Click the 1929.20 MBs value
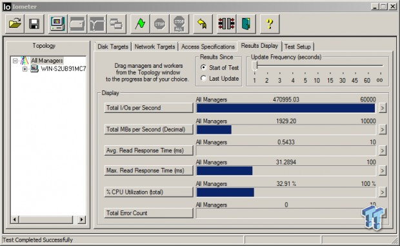This screenshot has width=400, height=246. click(286, 121)
